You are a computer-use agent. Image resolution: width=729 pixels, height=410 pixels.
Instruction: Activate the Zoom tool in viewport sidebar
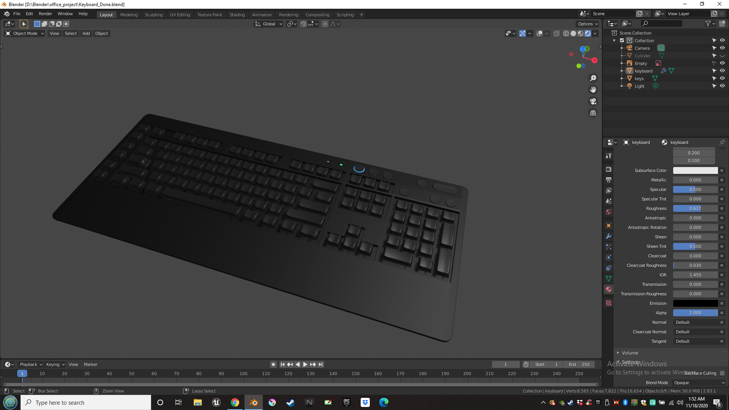pyautogui.click(x=593, y=78)
